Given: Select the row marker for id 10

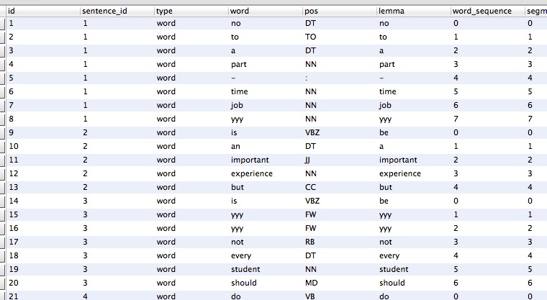Looking at the screenshot, I should click(x=2, y=146).
